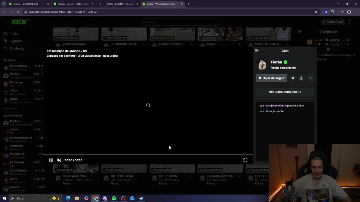Screen dimensions: 360x202
Task: Click the address bar URL
Action: (x=63, y=12)
